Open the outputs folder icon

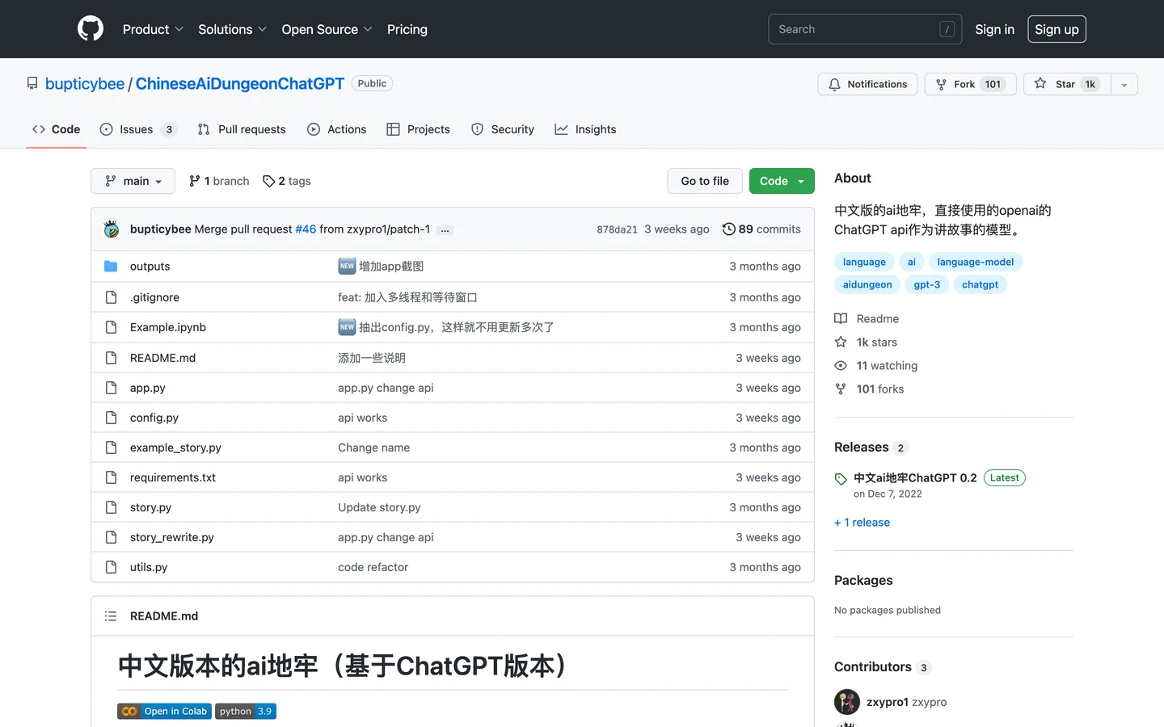click(111, 266)
